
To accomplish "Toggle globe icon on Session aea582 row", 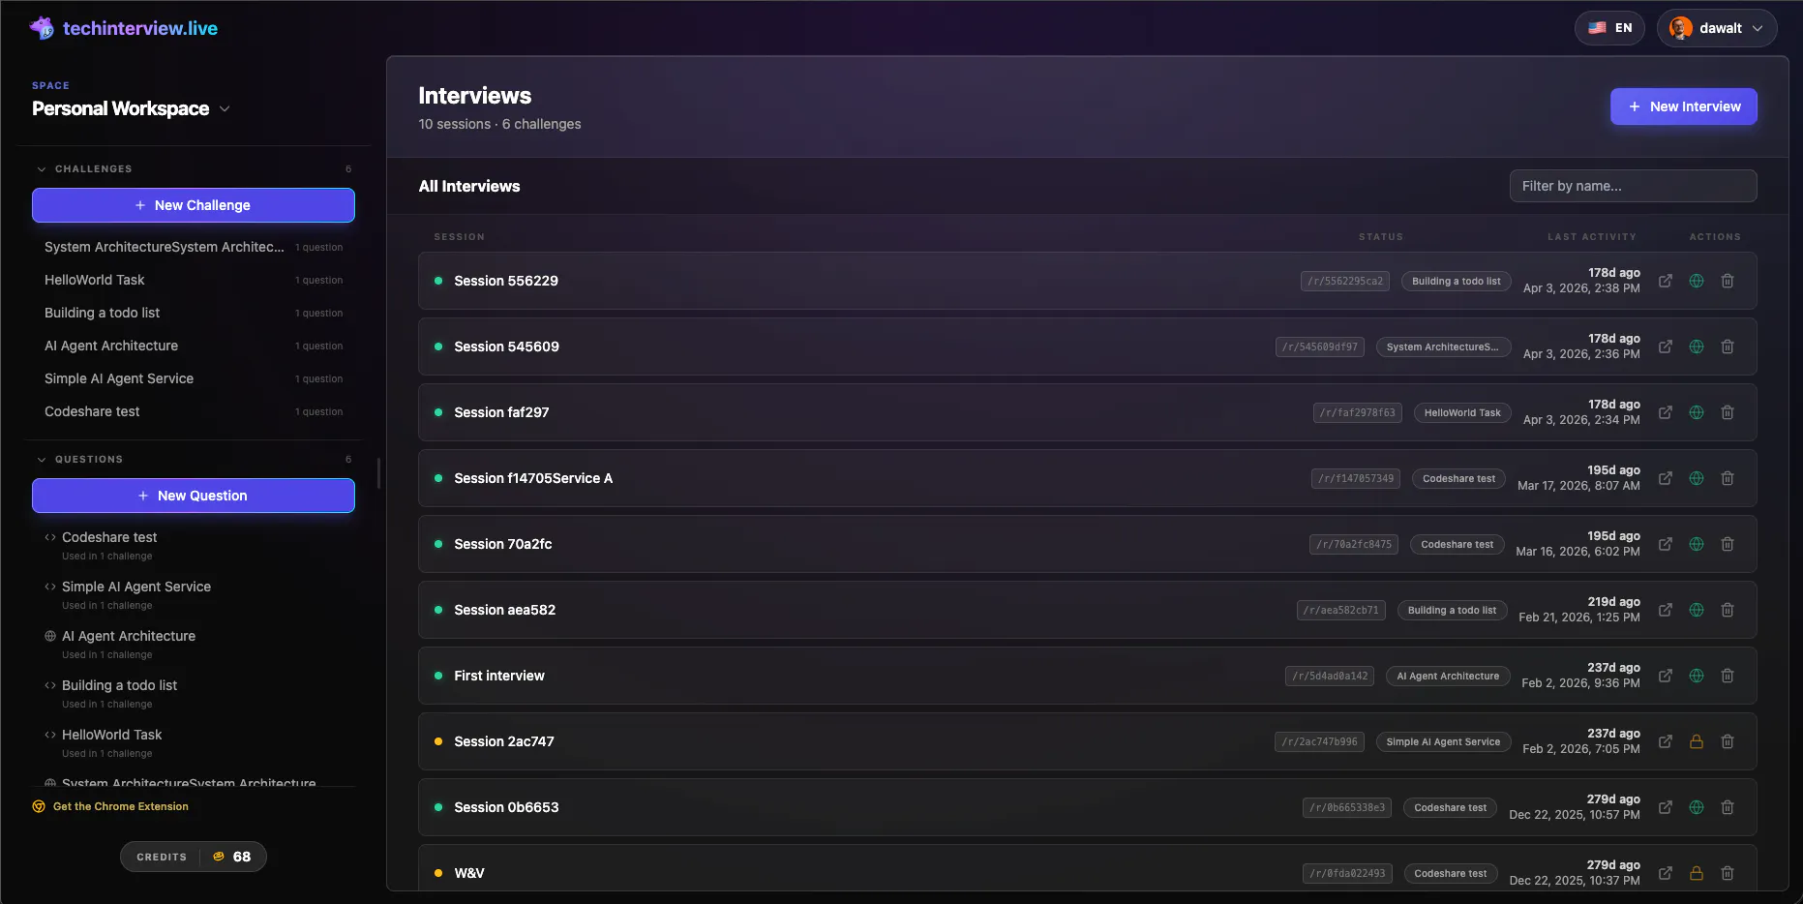I will (1697, 610).
